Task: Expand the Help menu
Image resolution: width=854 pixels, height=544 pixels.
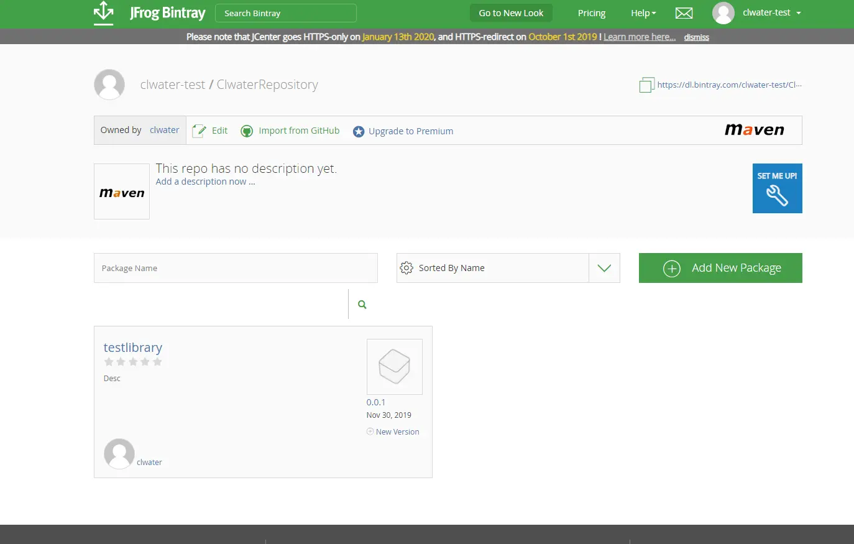Action: coord(643,13)
